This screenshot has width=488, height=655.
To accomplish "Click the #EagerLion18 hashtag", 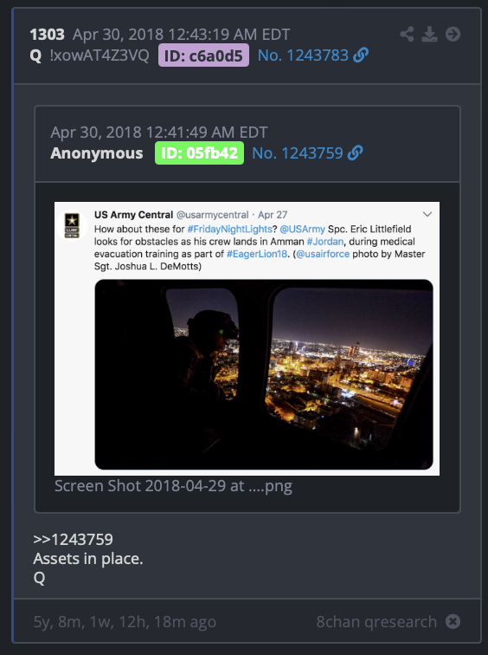I will pyautogui.click(x=256, y=254).
